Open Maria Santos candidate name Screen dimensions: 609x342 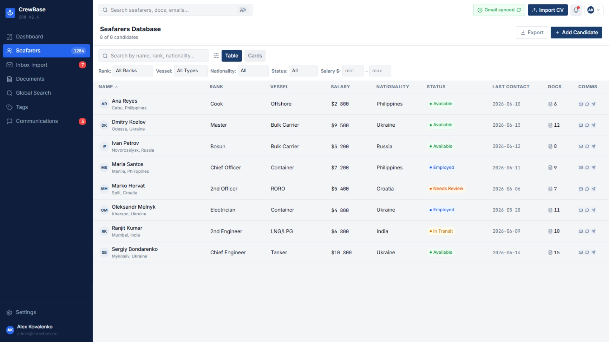click(x=128, y=164)
